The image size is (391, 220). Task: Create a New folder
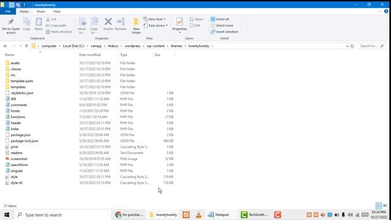click(136, 26)
